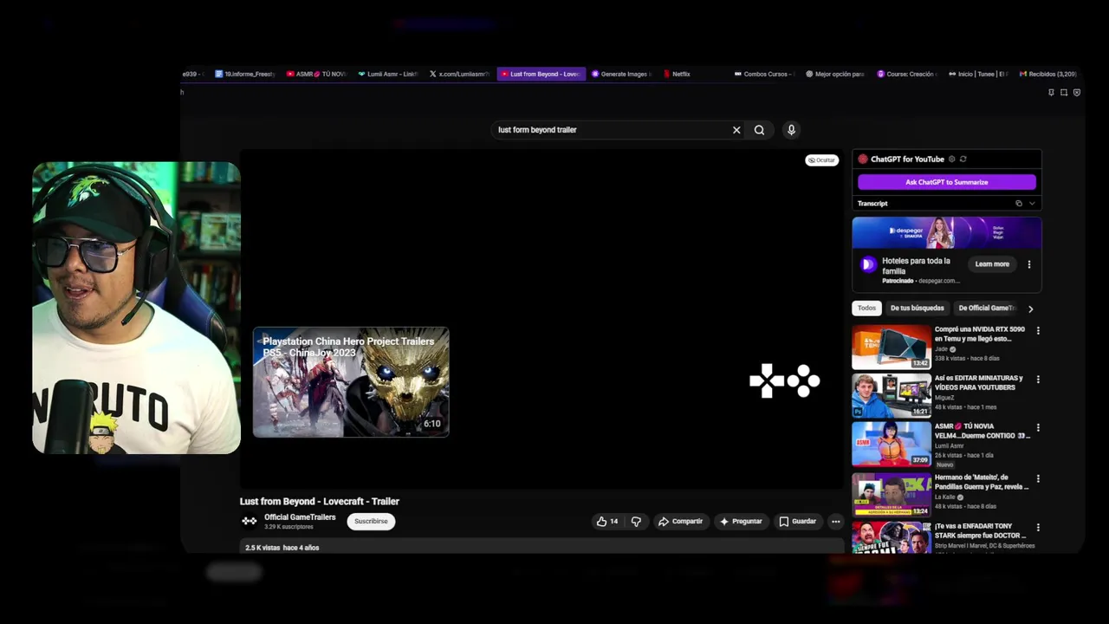
Task: Open Lumii Asmr channel under ASMR video
Action: [x=949, y=446]
